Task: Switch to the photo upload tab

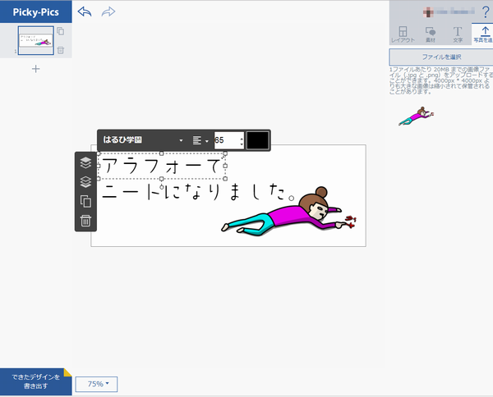Action: 482,34
